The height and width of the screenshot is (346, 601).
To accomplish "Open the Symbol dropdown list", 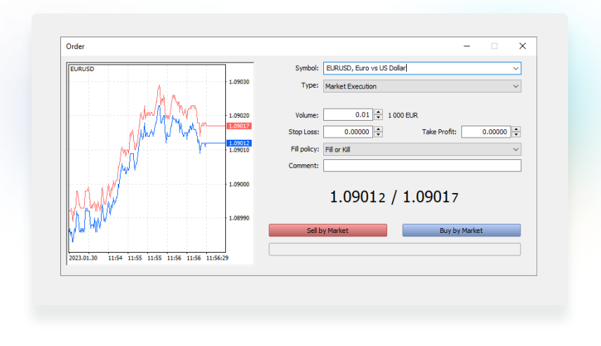I will tap(515, 68).
